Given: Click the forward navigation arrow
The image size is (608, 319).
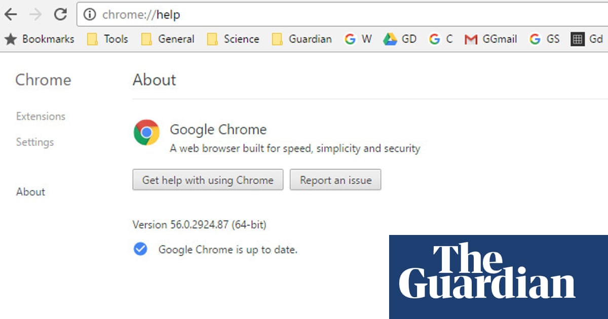Looking at the screenshot, I should [x=35, y=15].
